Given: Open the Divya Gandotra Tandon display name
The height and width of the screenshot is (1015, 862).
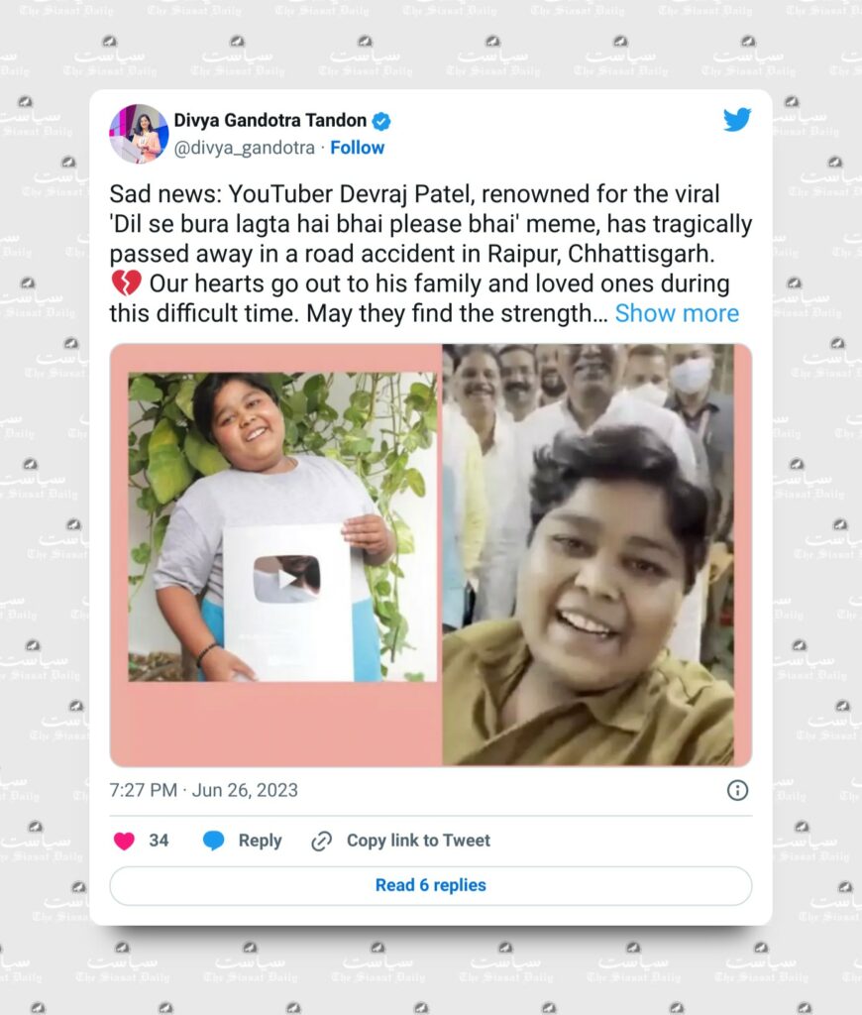Looking at the screenshot, I should 269,120.
